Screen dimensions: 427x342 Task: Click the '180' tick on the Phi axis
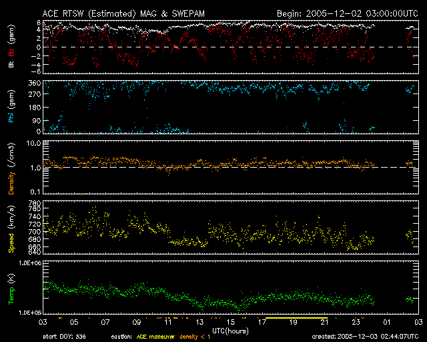35,108
